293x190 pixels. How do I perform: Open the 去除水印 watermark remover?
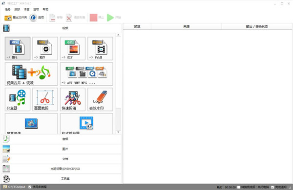coord(100,99)
